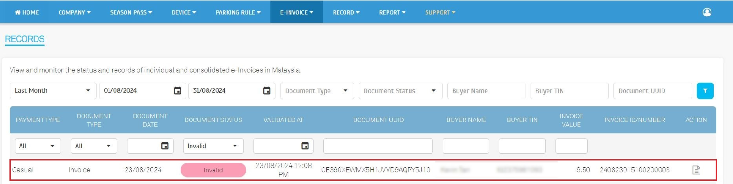Open calendar for start date 01/08/2024
Viewport: 733px width, 184px height.
click(x=177, y=91)
